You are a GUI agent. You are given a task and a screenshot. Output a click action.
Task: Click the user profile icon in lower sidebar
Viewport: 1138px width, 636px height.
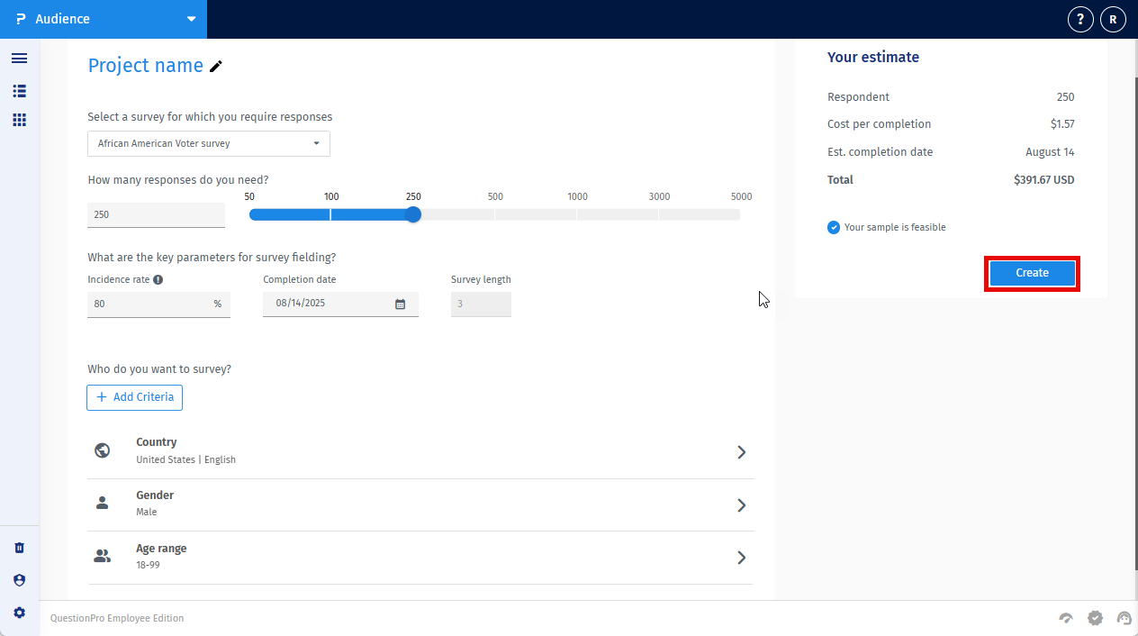(19, 580)
